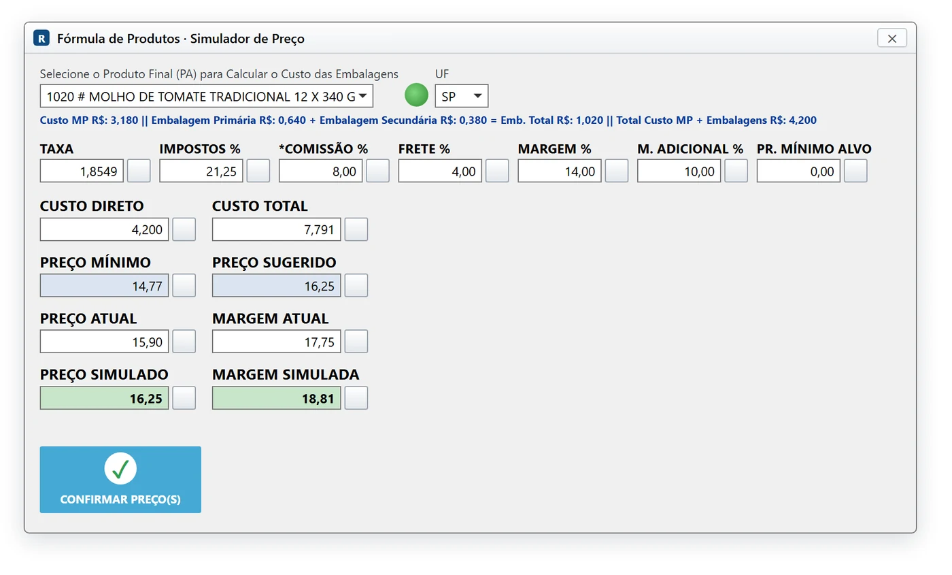The image size is (952, 575).
Task: Click the PREÇO MÍNIMO field showing 14,77
Action: point(104,286)
